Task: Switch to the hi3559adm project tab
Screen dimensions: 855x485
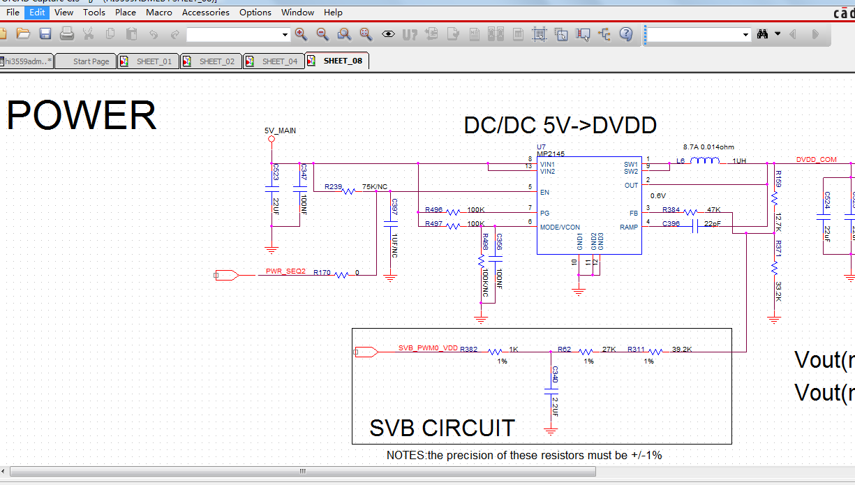Action: point(27,61)
